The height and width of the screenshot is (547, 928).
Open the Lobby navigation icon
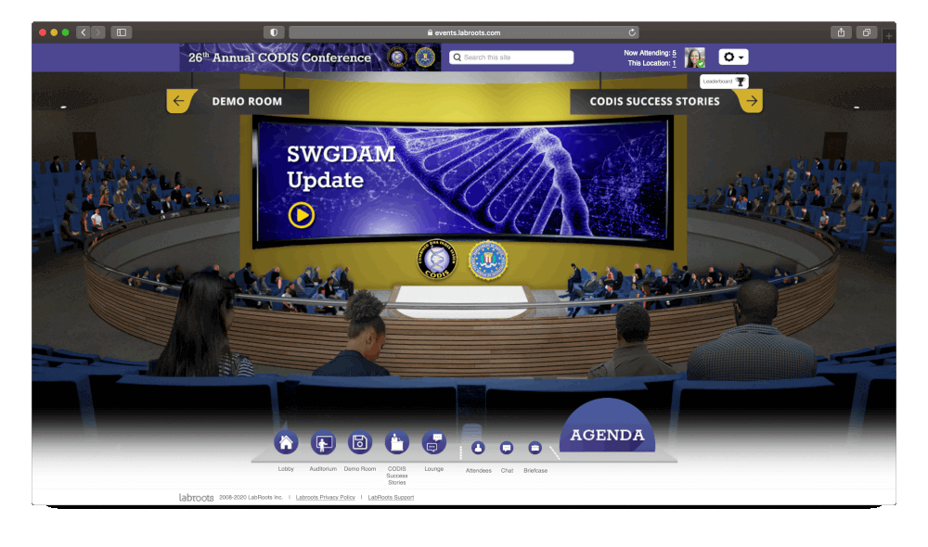286,443
